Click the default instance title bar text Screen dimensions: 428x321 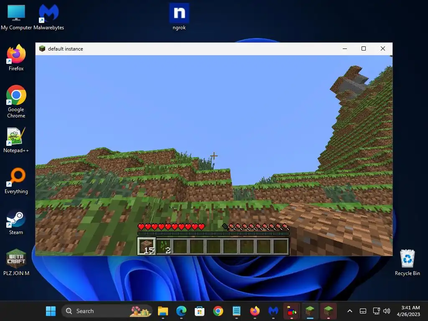pos(66,49)
